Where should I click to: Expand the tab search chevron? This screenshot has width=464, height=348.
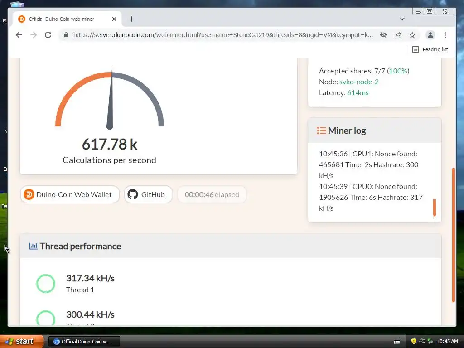tap(402, 19)
